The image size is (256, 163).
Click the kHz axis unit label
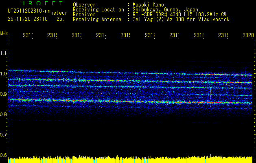coord(4,33)
